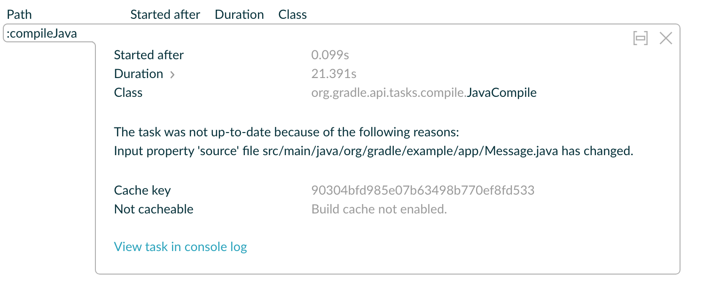
Task: Click the Not cacheable label
Action: 153,209
